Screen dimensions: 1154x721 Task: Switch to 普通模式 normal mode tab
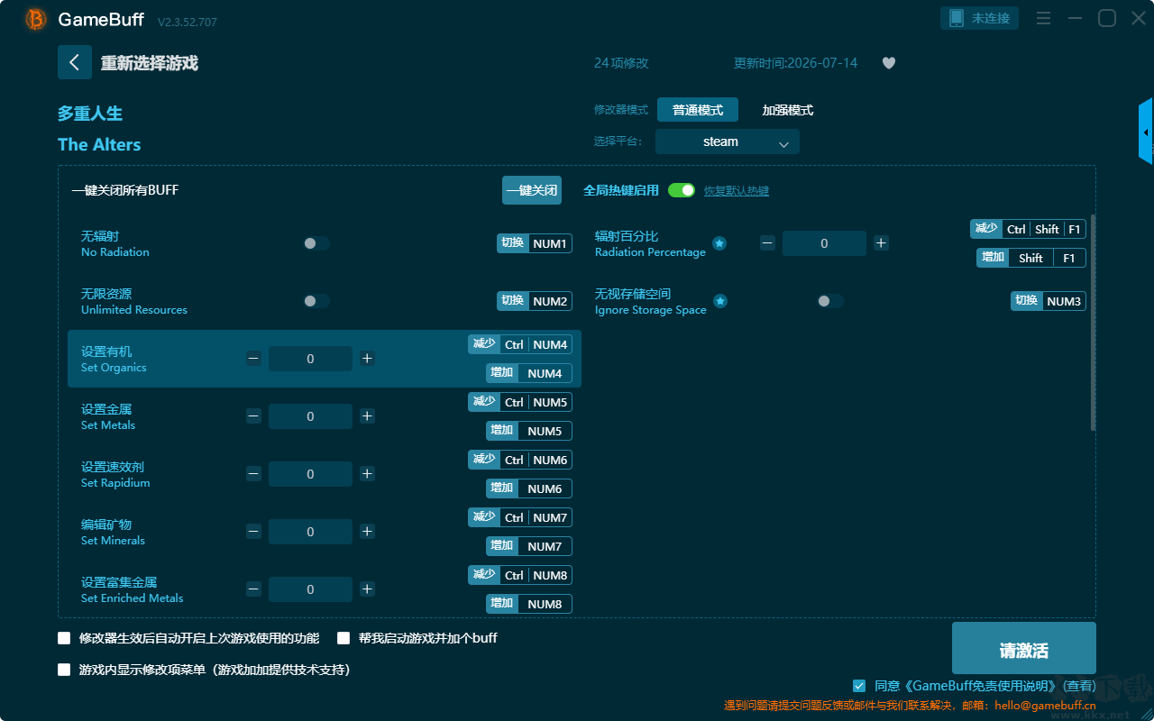698,110
